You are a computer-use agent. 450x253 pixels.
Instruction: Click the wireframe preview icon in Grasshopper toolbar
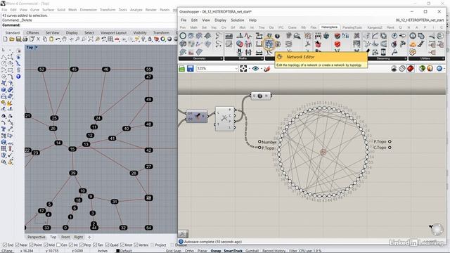click(402, 69)
